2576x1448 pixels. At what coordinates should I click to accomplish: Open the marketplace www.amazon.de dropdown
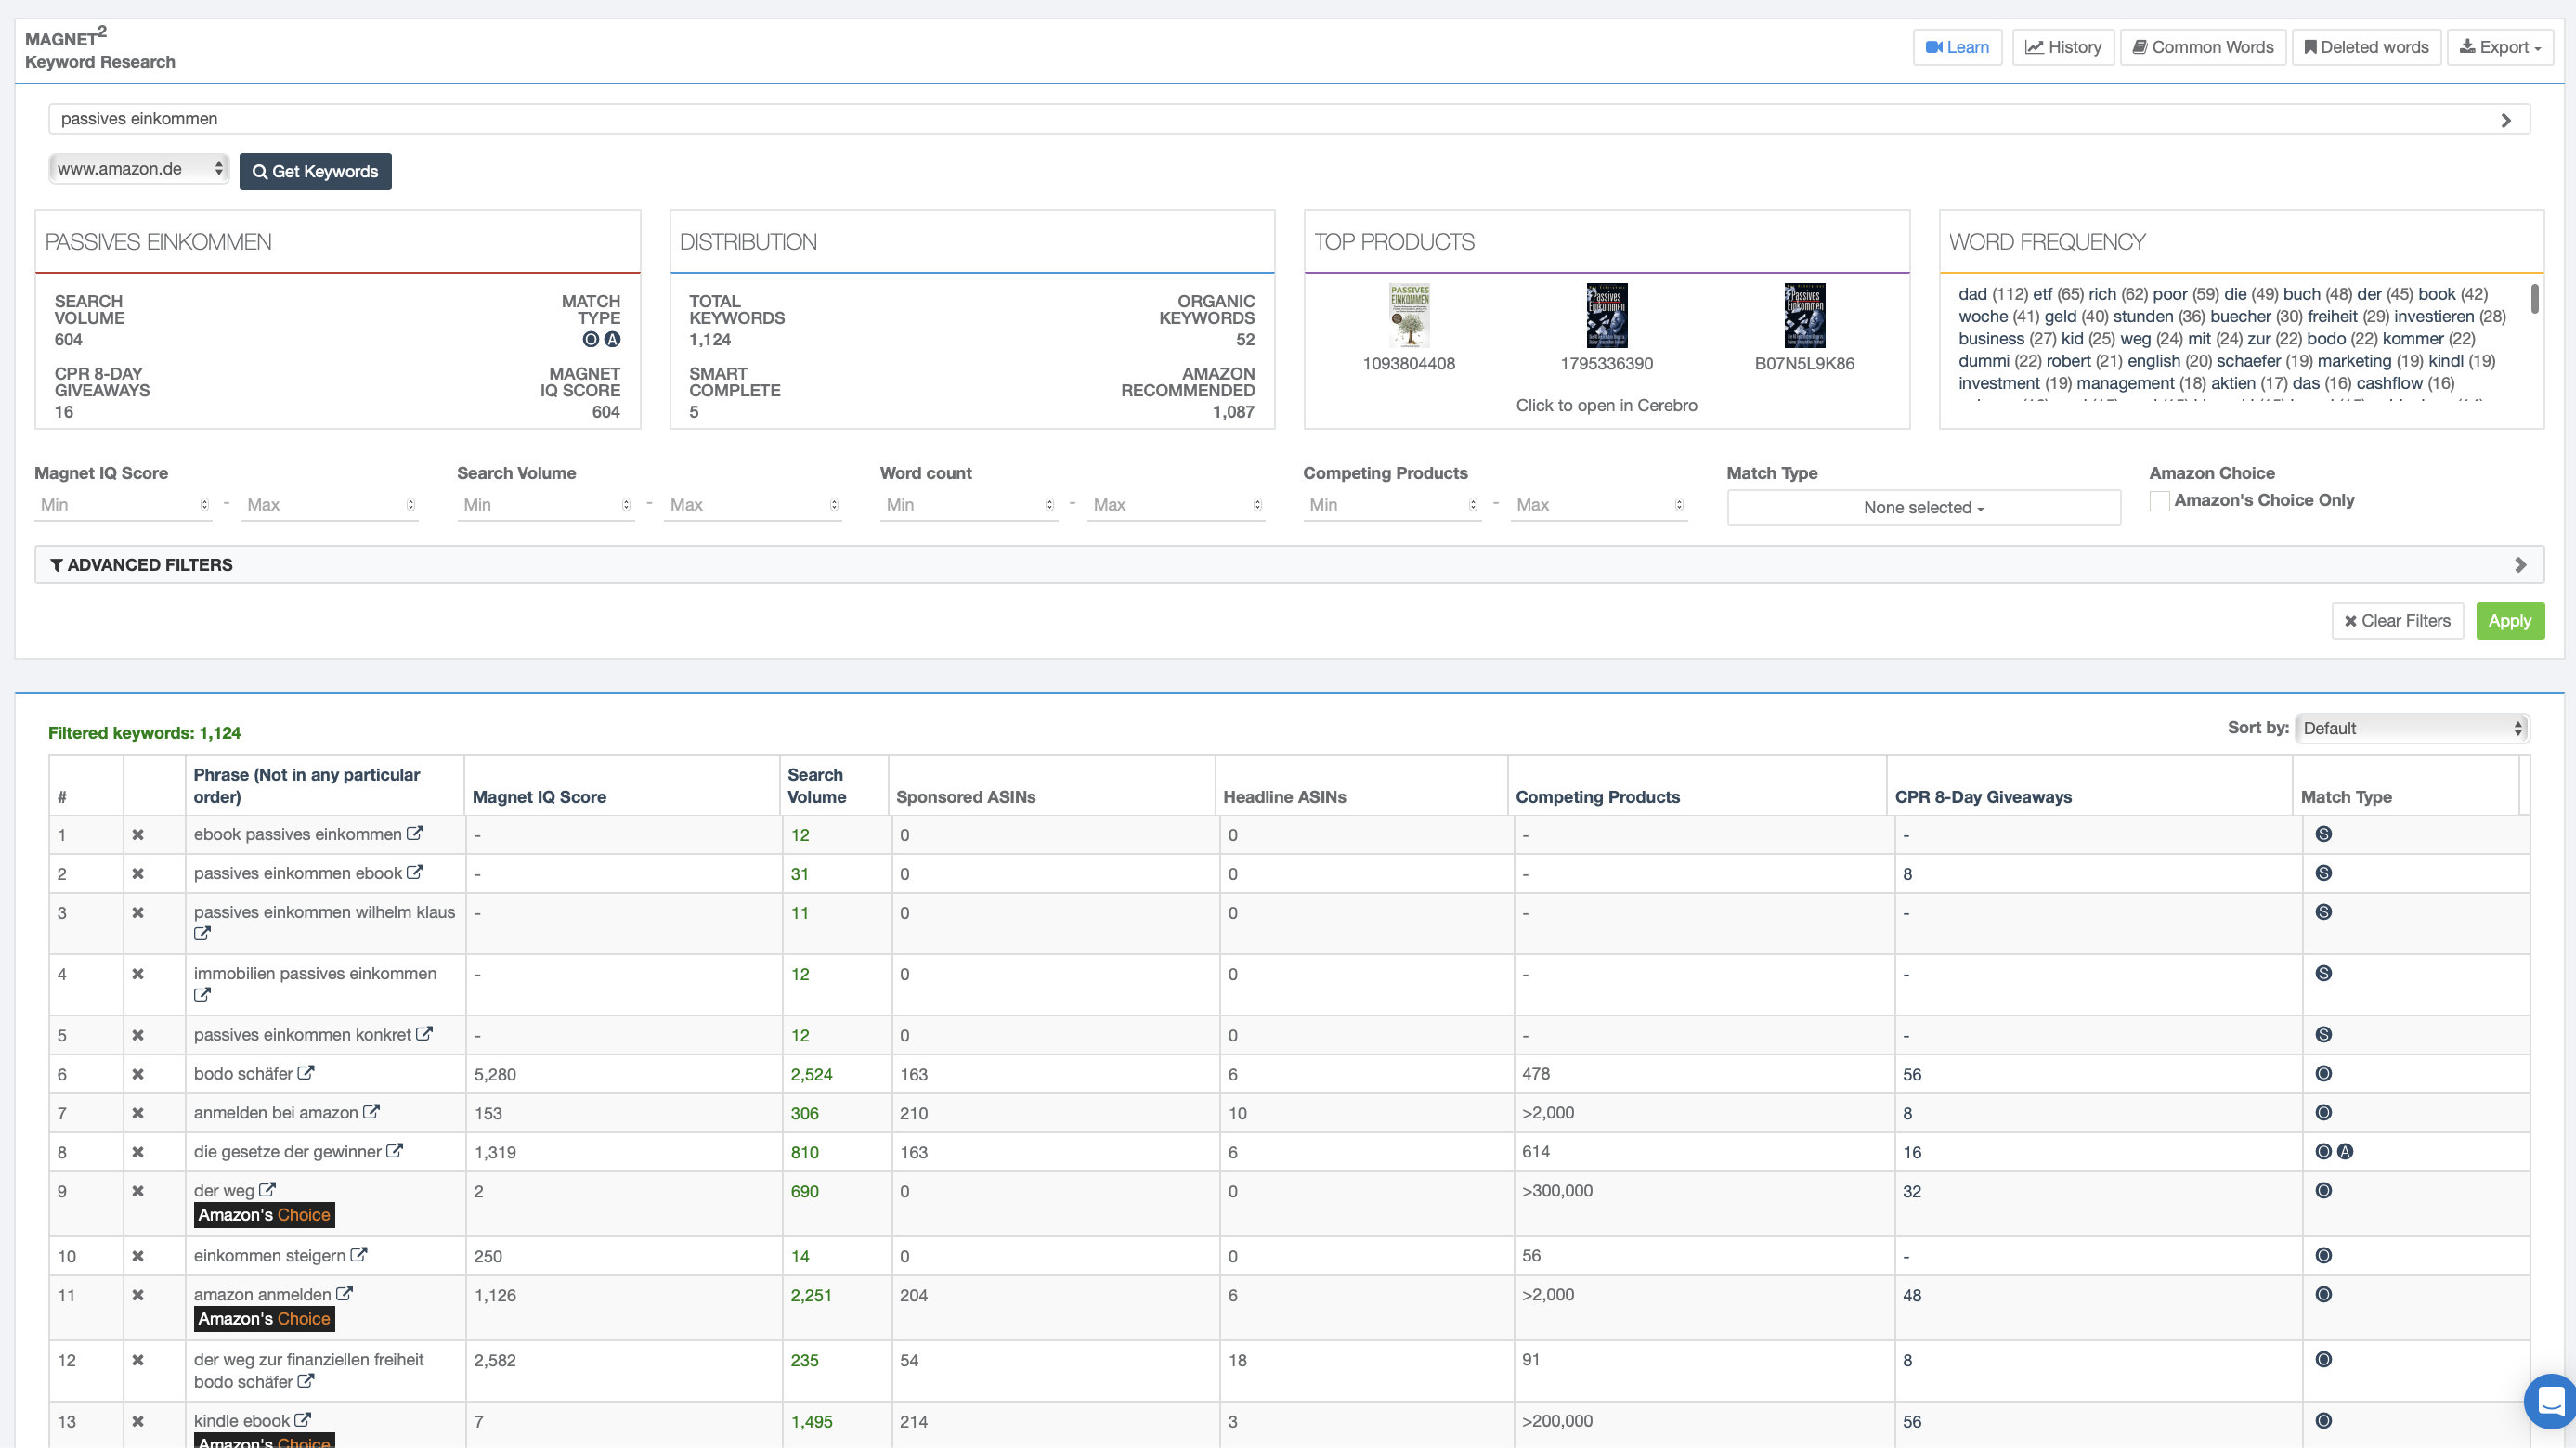pos(139,169)
